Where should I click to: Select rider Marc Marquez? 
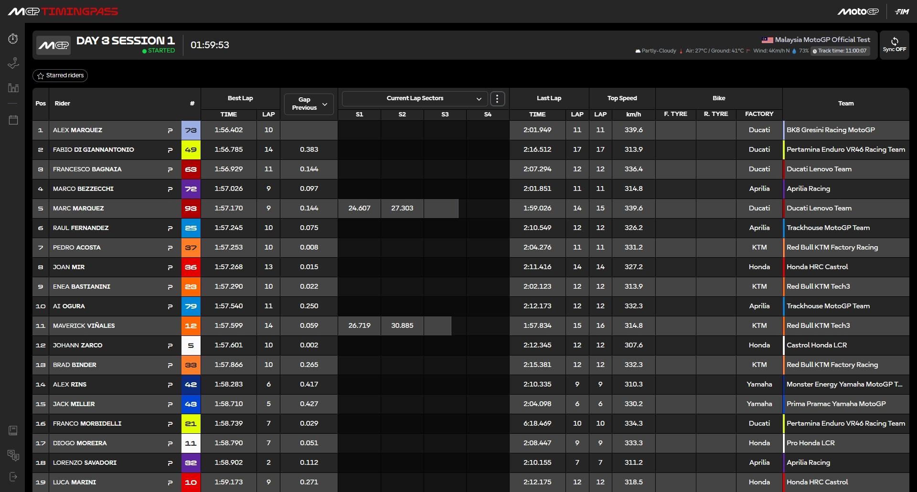click(78, 209)
